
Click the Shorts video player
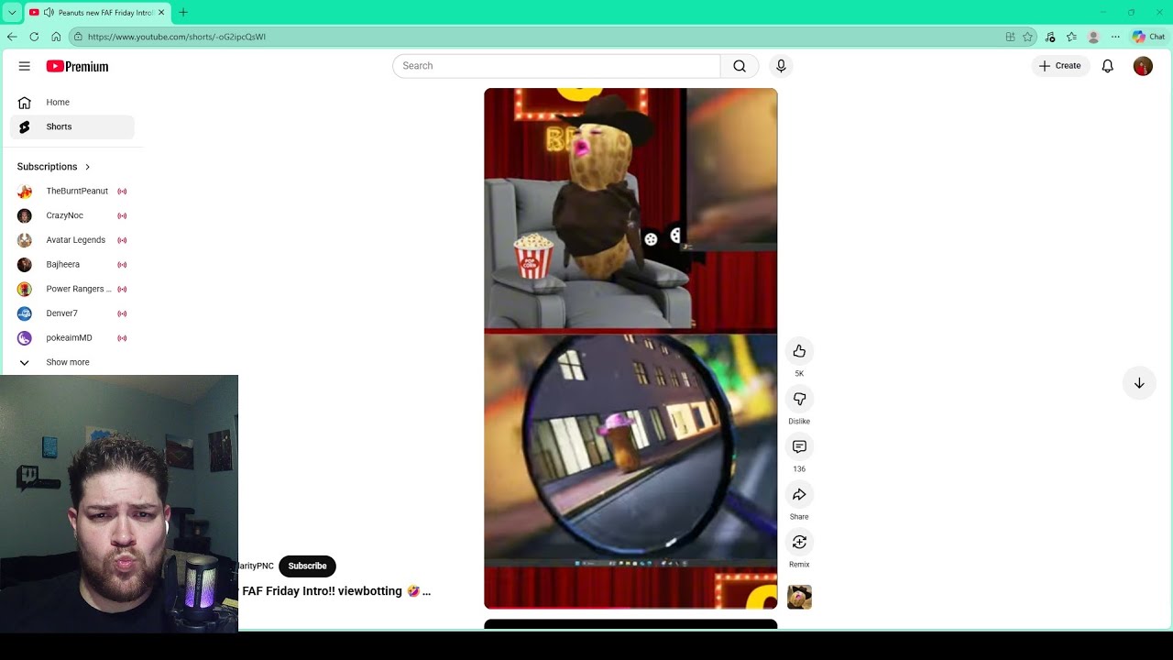click(x=630, y=348)
